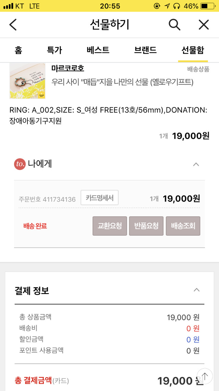Image resolution: width=219 pixels, height=391 pixels.
Task: Open the 선물함 tab
Action: click(x=193, y=50)
